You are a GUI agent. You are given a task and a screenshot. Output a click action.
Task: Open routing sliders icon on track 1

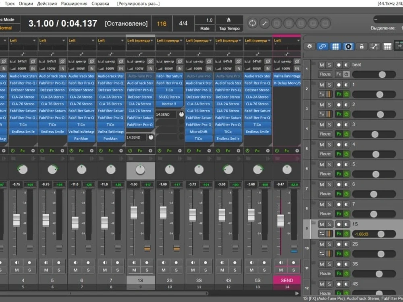pyautogui.click(x=322, y=94)
